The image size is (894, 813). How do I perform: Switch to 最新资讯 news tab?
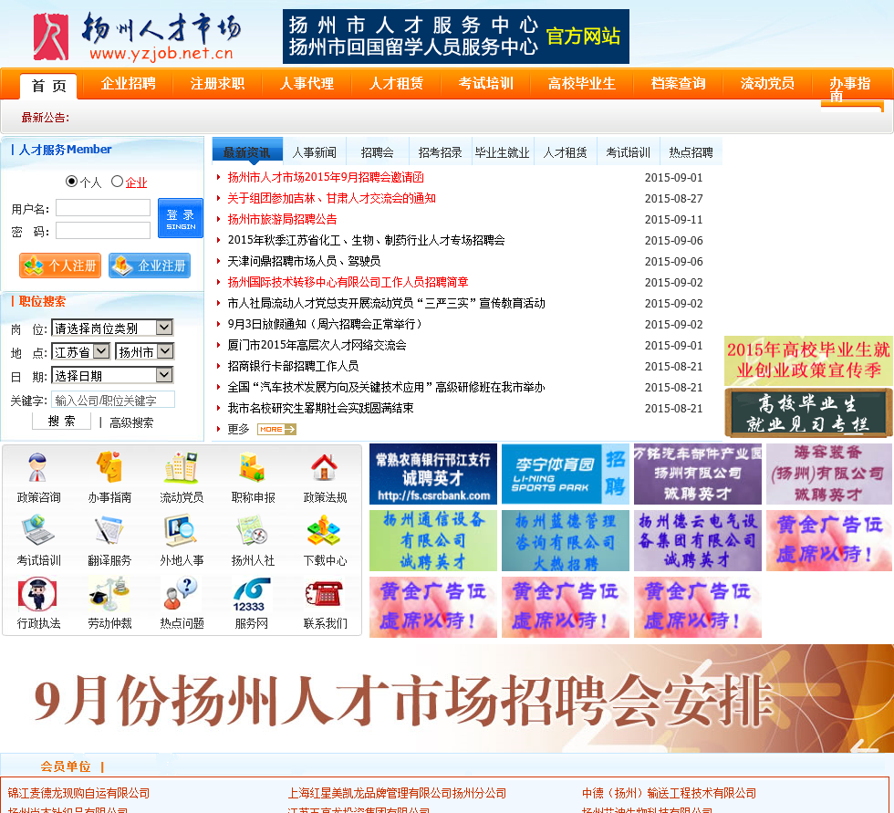(x=247, y=151)
